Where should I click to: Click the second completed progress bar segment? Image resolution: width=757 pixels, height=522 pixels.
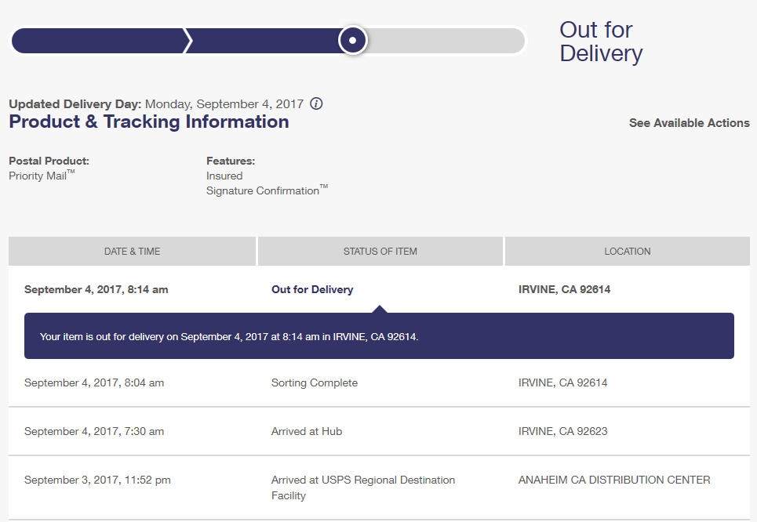263,41
